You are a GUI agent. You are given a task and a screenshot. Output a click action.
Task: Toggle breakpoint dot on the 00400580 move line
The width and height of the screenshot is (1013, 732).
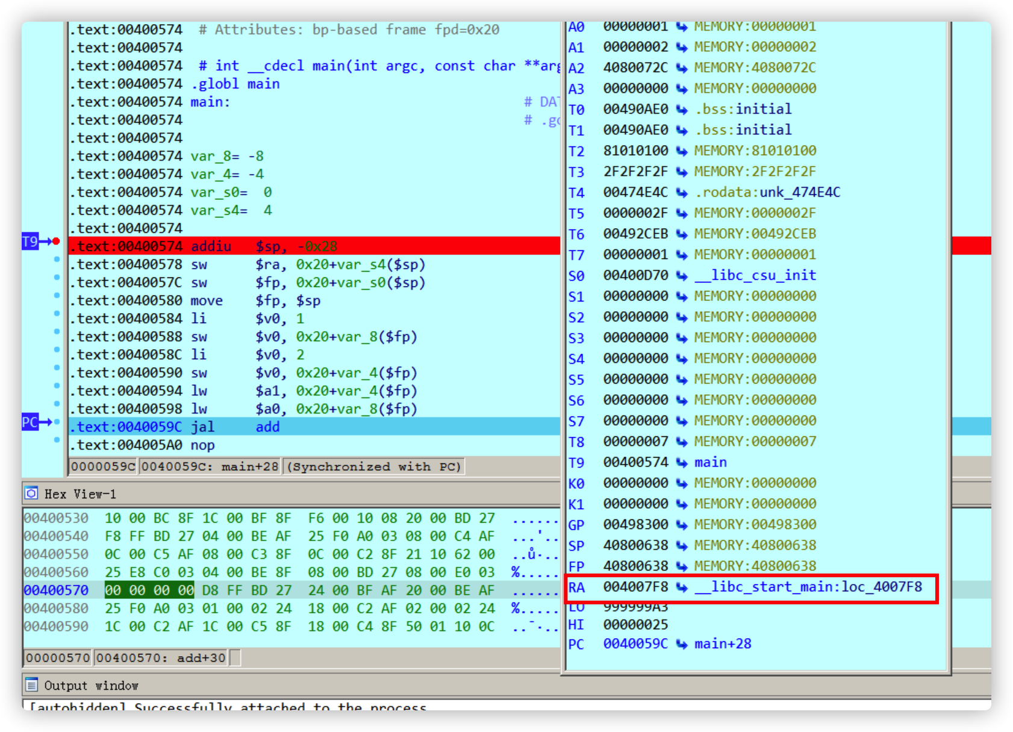tap(57, 296)
